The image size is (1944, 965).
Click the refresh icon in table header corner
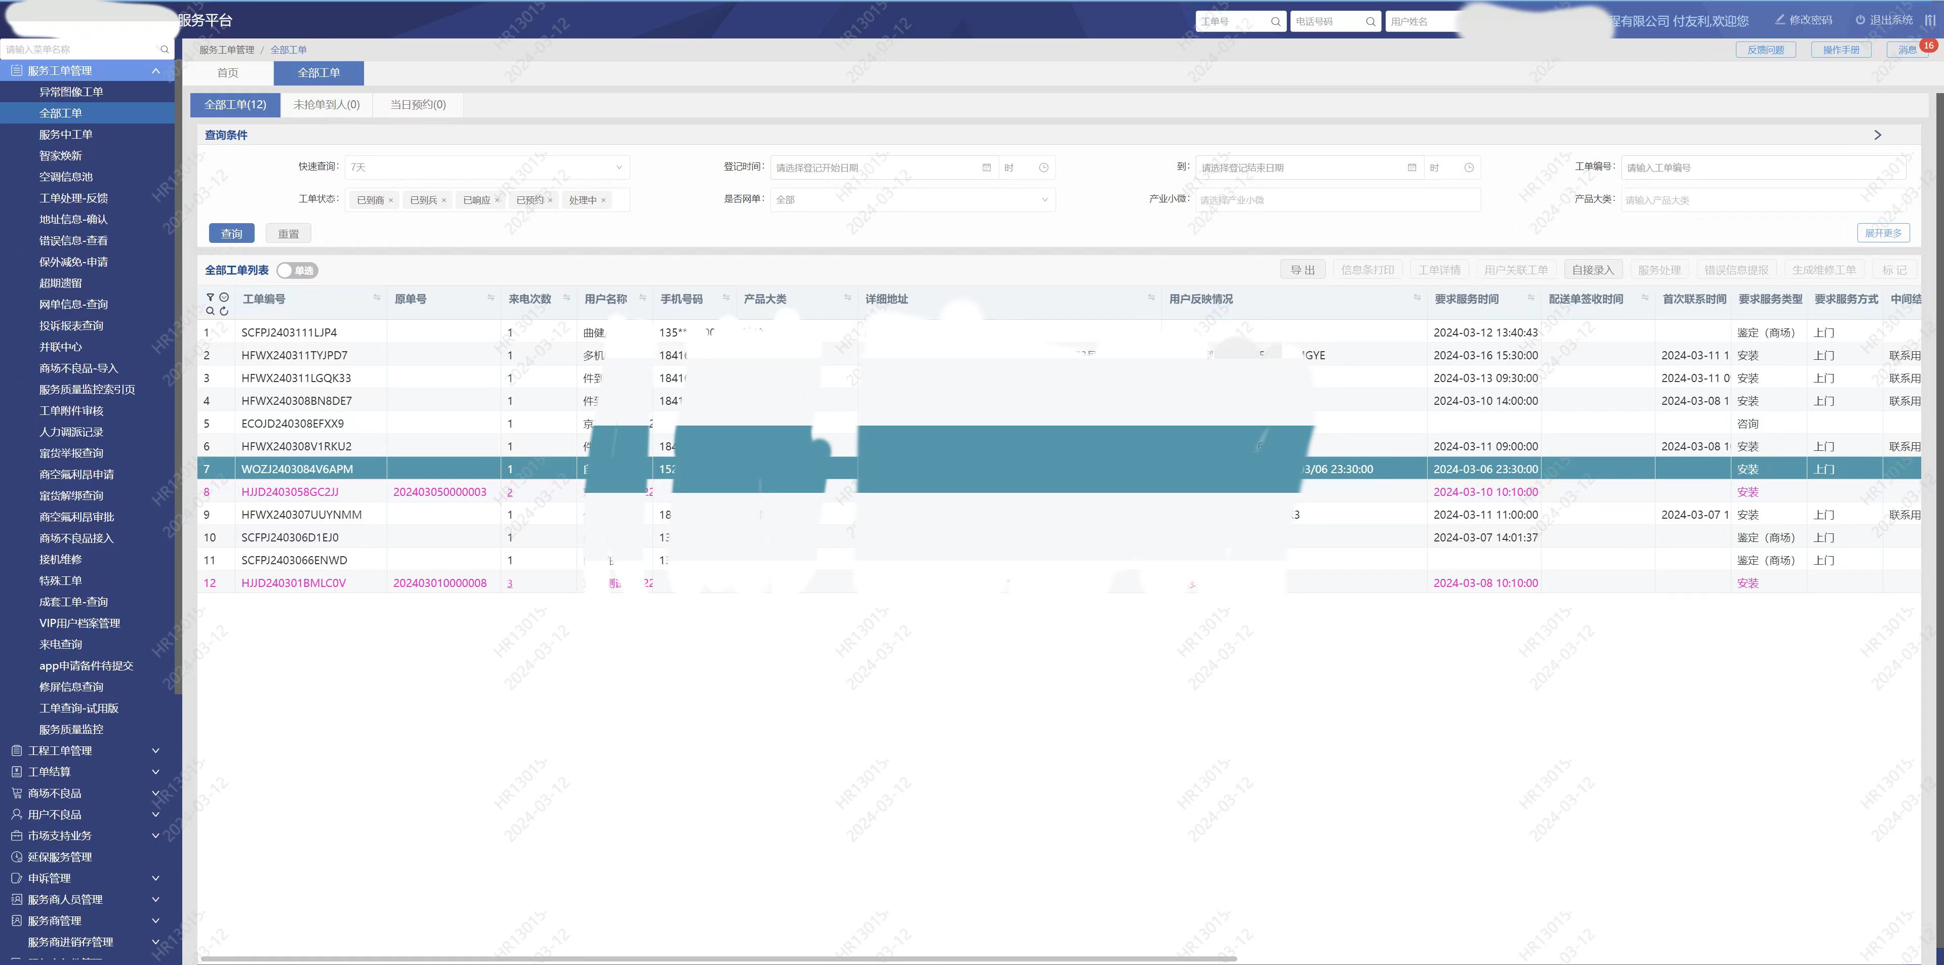tap(224, 311)
